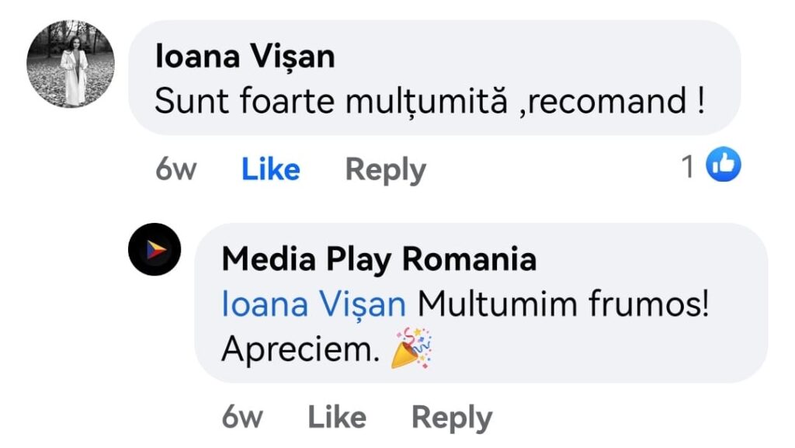
Task: Click the blue Ioana Vișan mention in the reply
Action: point(314,304)
